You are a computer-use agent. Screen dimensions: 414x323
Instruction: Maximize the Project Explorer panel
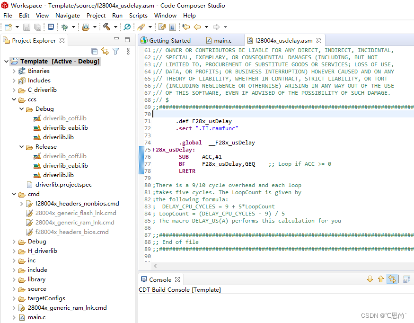[127, 40]
